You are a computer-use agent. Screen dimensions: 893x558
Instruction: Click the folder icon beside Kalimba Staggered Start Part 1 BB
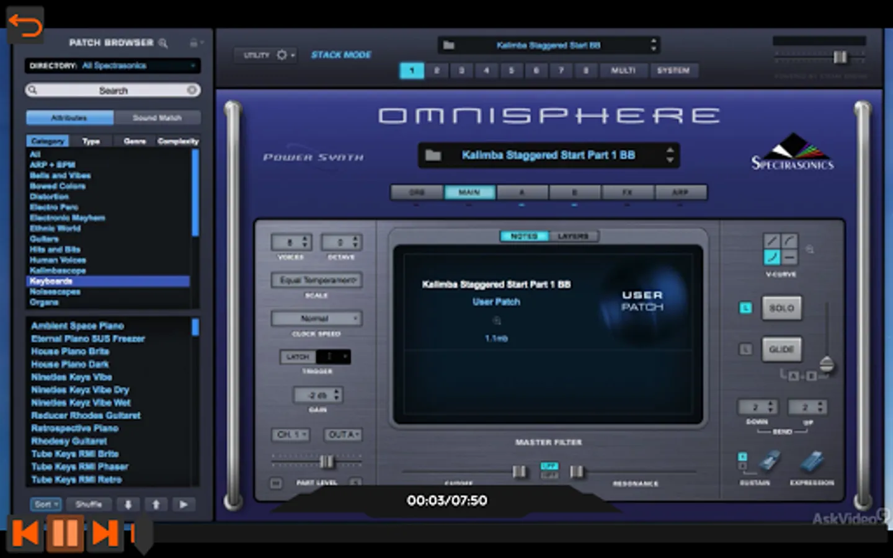coord(433,155)
